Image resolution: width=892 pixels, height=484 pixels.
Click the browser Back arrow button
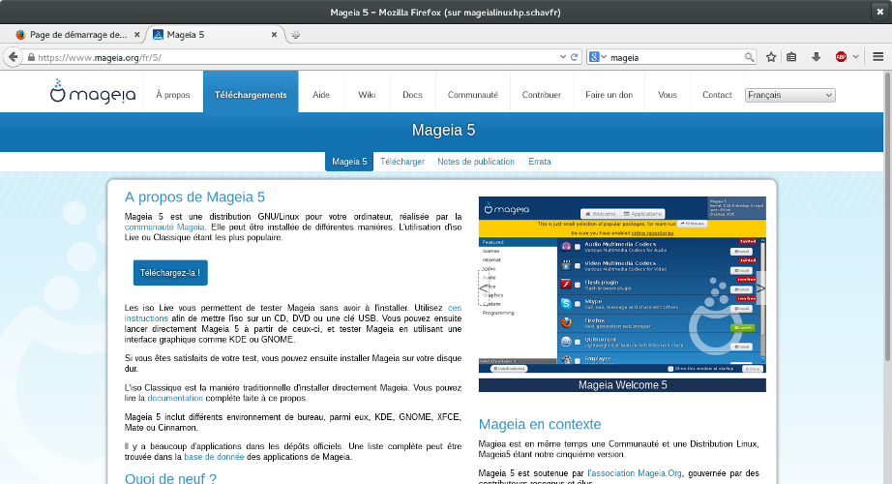pos(14,57)
